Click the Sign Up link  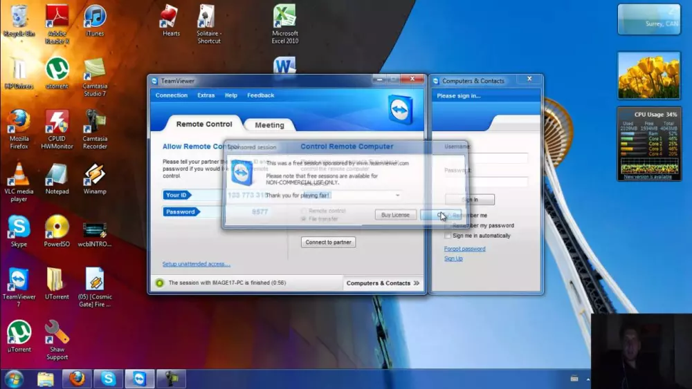click(453, 258)
